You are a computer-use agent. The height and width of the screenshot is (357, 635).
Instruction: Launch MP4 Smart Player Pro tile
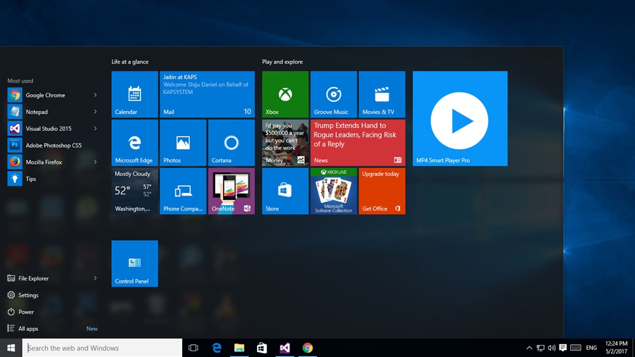click(x=460, y=118)
